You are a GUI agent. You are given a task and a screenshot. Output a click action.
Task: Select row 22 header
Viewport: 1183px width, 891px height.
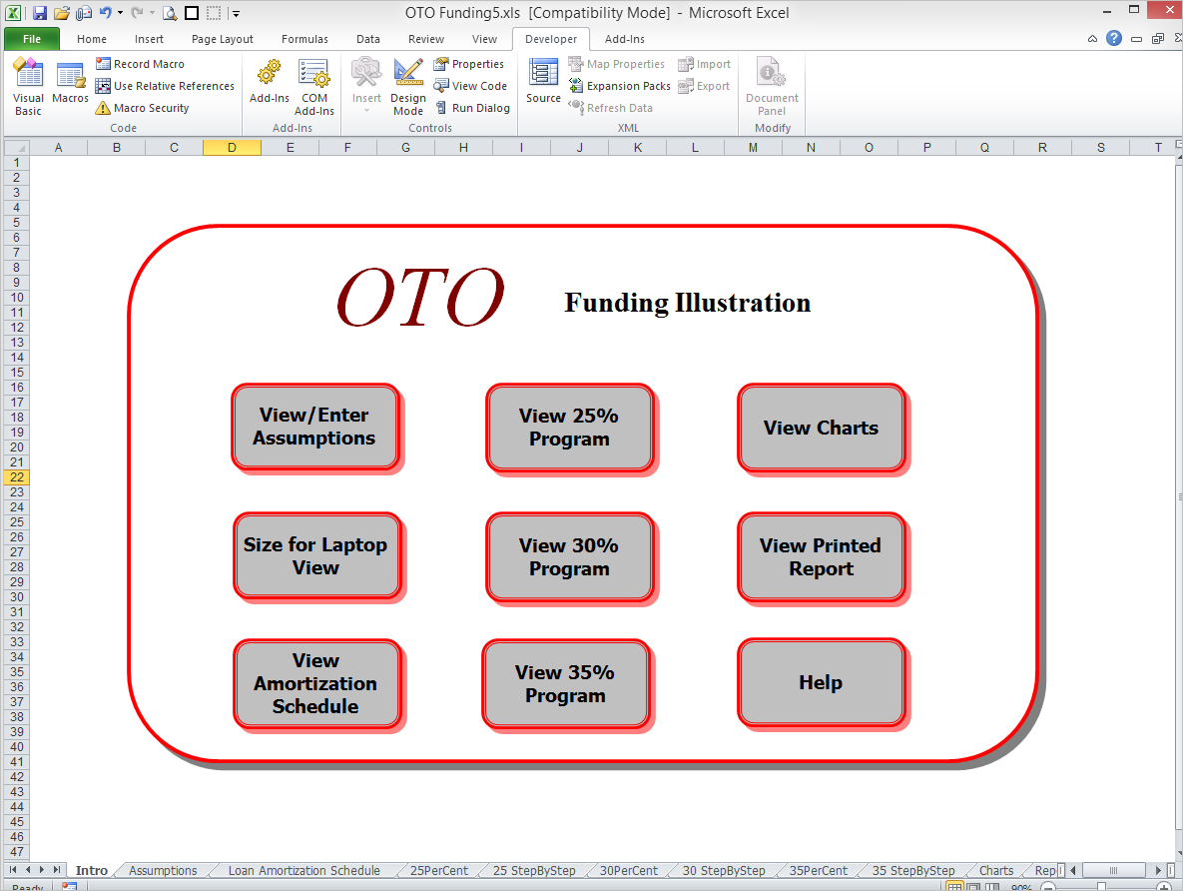click(x=17, y=477)
